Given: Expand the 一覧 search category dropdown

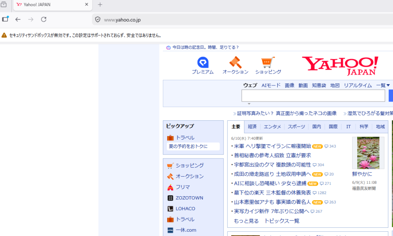Looking at the screenshot, I should click(x=383, y=85).
